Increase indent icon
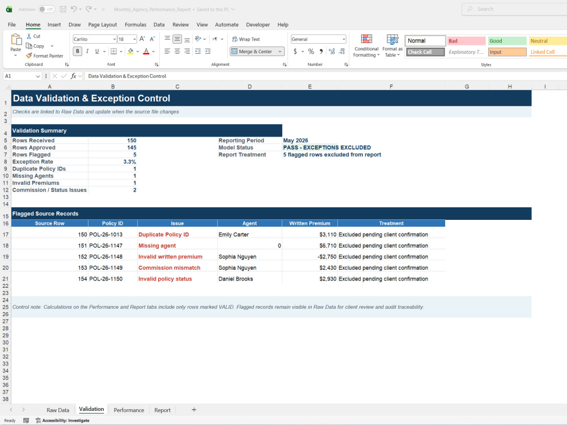This screenshot has width=567, height=425. (x=208, y=52)
